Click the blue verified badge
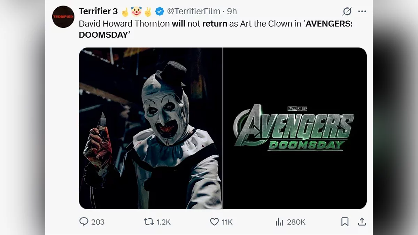 pos(160,11)
